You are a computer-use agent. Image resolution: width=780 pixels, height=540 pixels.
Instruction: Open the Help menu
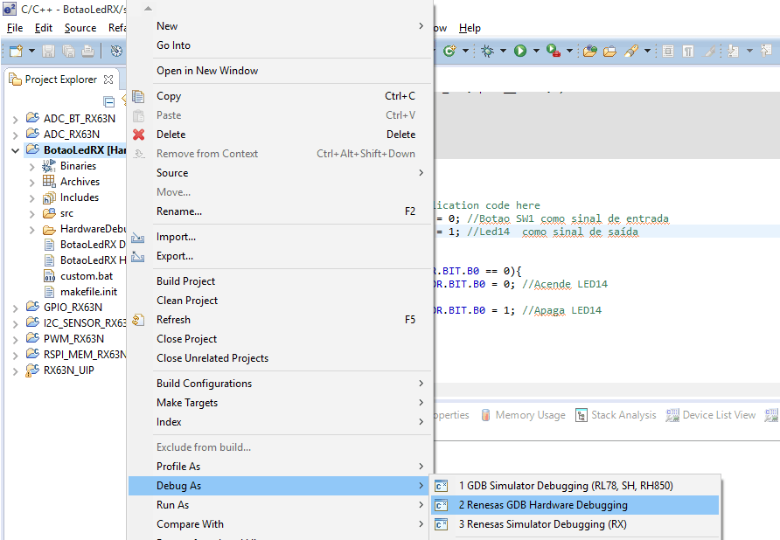click(470, 28)
